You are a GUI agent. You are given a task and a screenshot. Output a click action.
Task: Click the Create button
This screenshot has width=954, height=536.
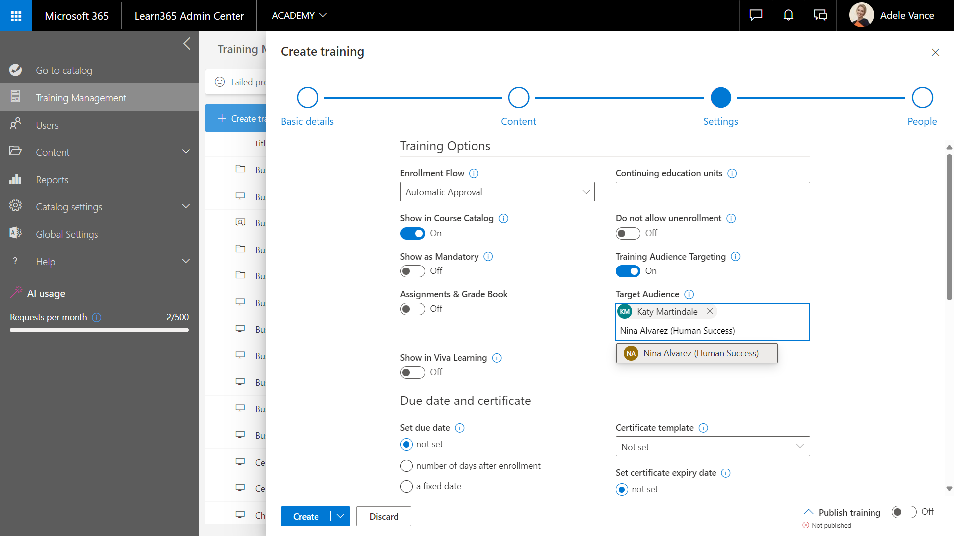tap(306, 516)
